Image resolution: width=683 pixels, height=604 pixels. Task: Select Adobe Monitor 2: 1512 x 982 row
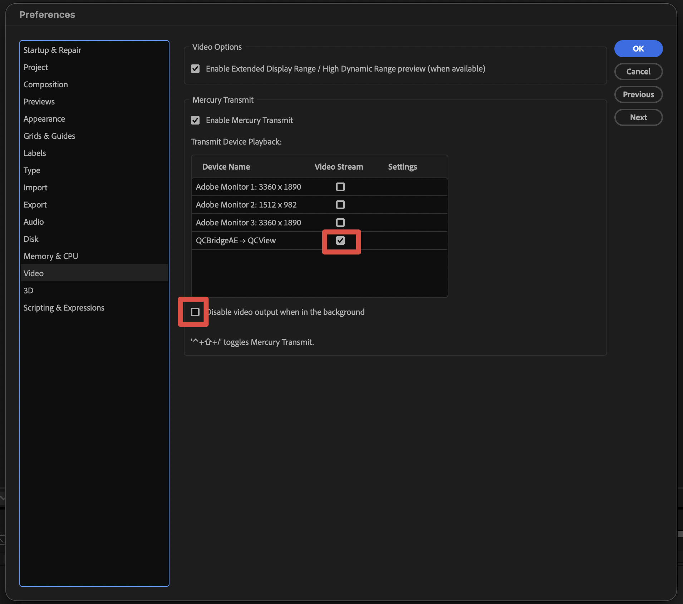pyautogui.click(x=320, y=205)
